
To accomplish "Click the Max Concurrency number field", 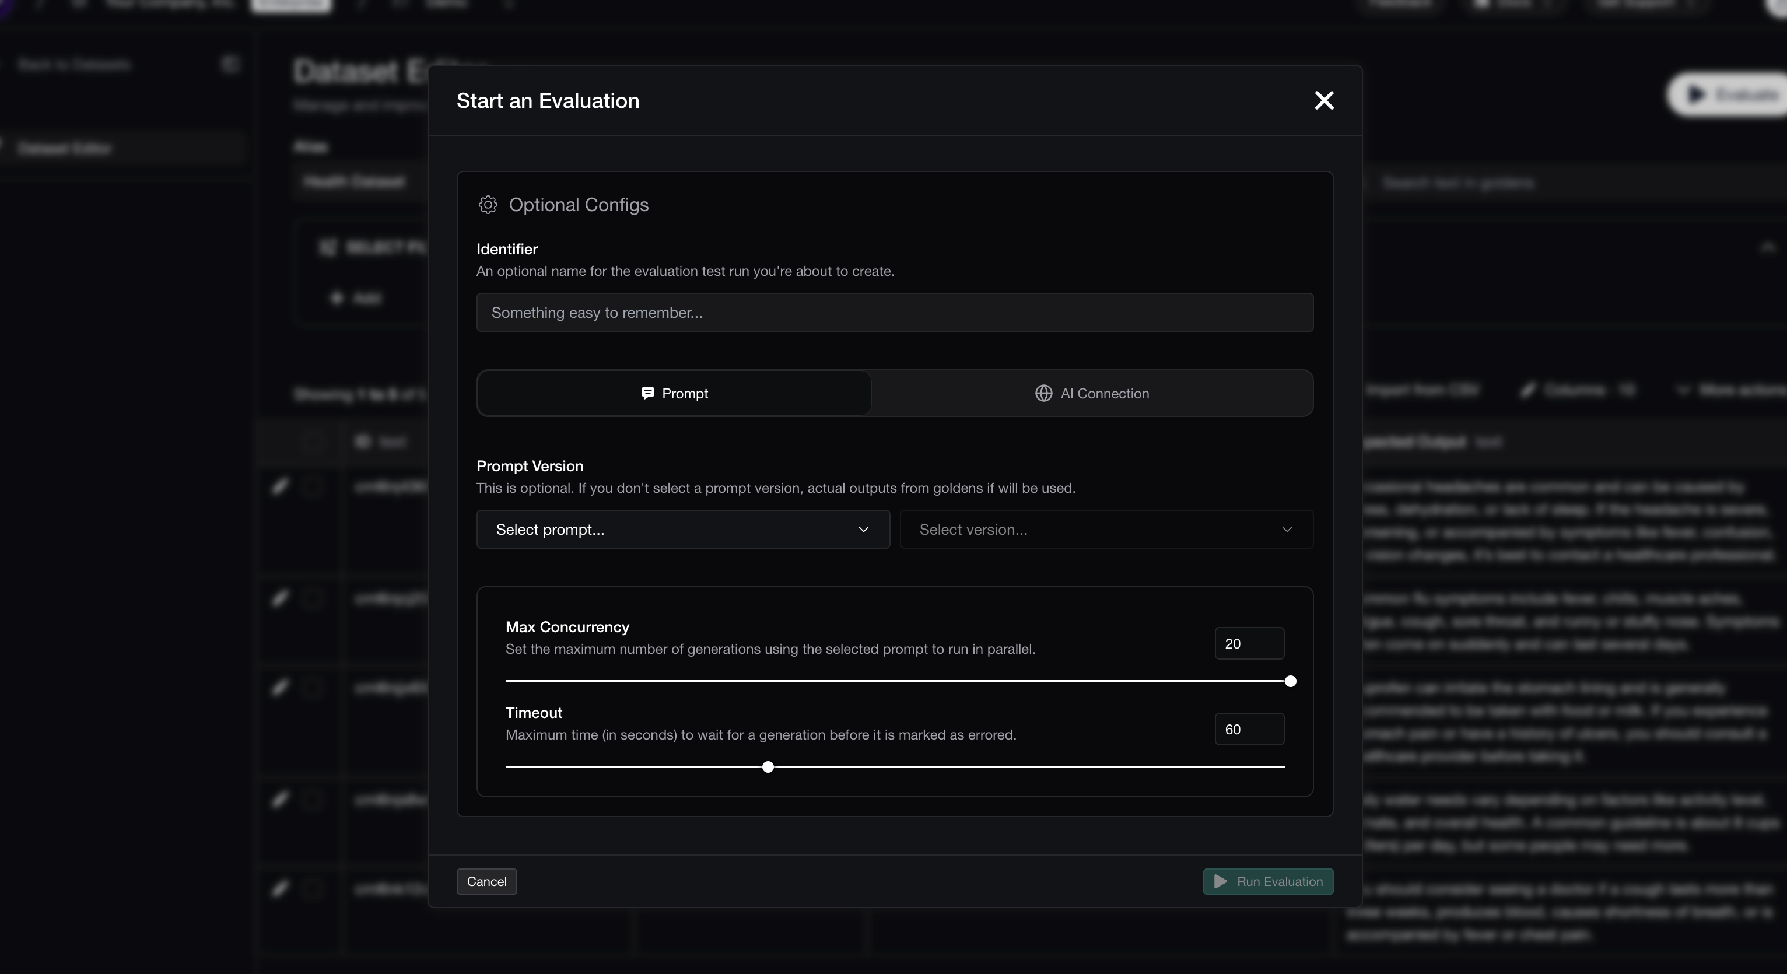I will [x=1249, y=643].
